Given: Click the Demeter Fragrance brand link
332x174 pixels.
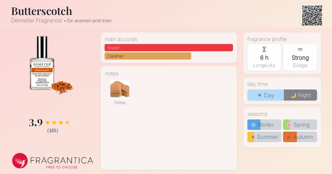Looking at the screenshot, I should tap(37, 21).
